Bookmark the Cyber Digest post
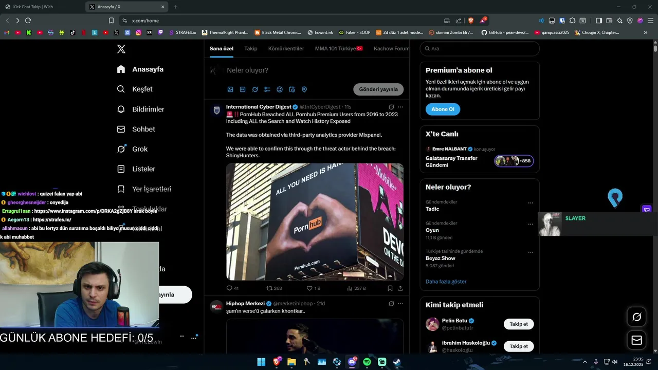The height and width of the screenshot is (370, 658). click(x=390, y=288)
